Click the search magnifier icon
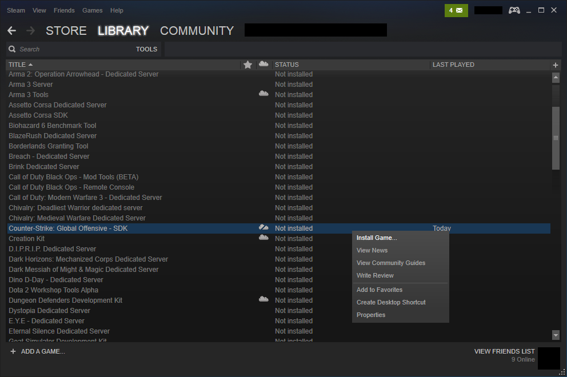567x377 pixels. coord(12,49)
